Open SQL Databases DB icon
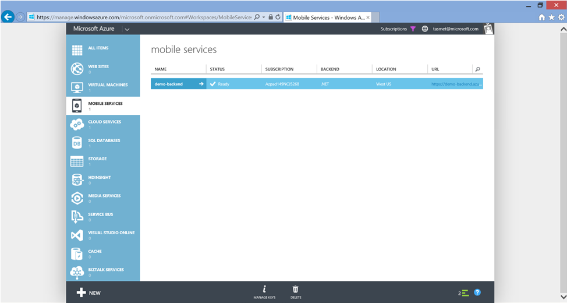This screenshot has height=303, width=567. coord(77,143)
